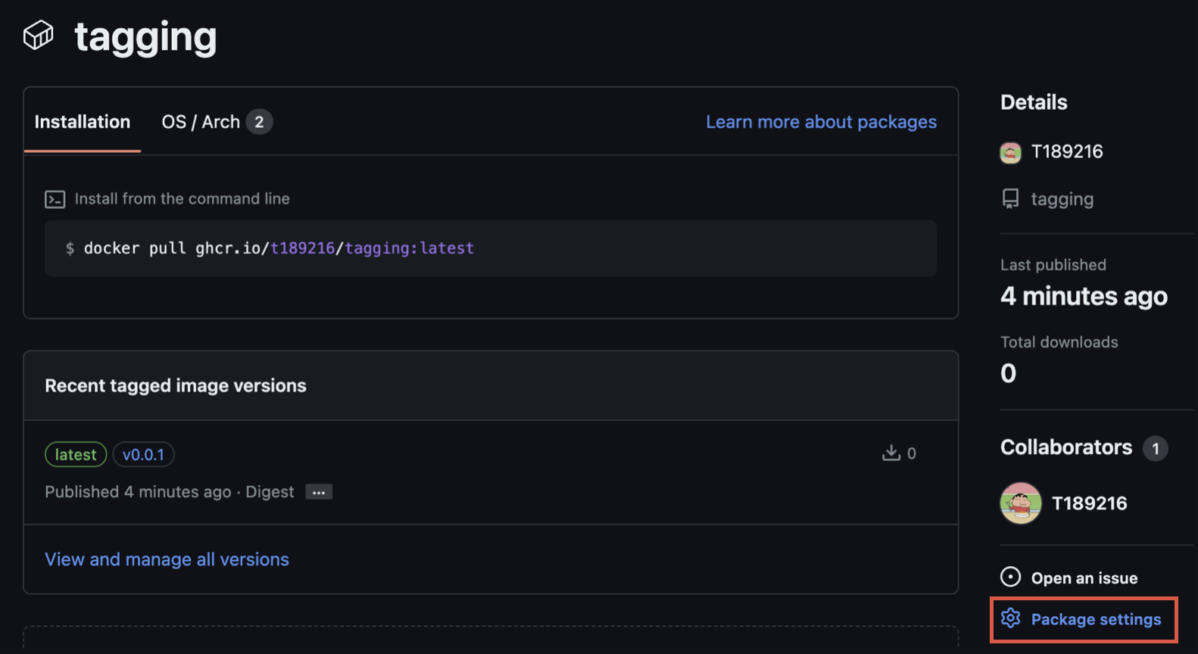Viewport: 1198px width, 654px height.
Task: Open the T189216 owner link in Details
Action: 1067,151
